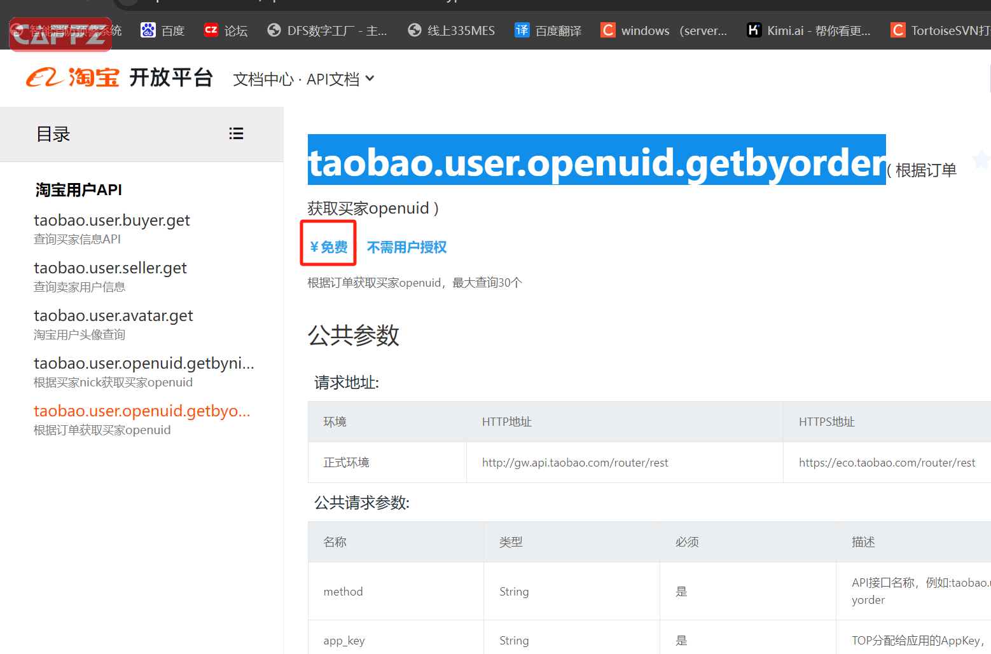Expand the 文档中心 · API文档 dropdown
This screenshot has width=991, height=654.
pyautogui.click(x=303, y=79)
